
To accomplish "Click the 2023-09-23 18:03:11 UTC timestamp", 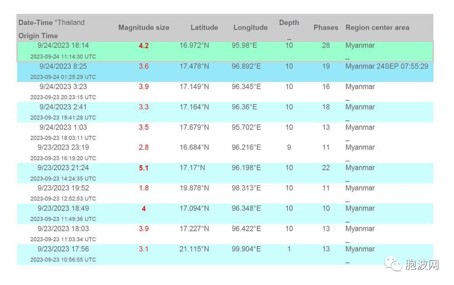I will point(63,138).
